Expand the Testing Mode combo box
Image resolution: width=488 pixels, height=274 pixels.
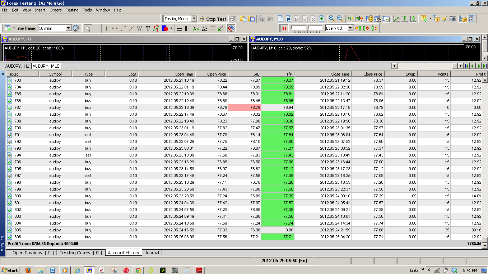194,19
